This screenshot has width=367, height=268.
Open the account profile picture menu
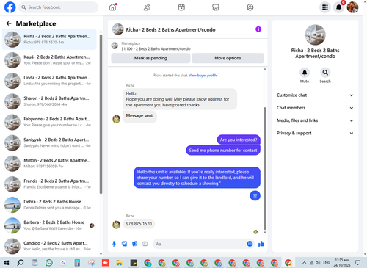click(352, 7)
